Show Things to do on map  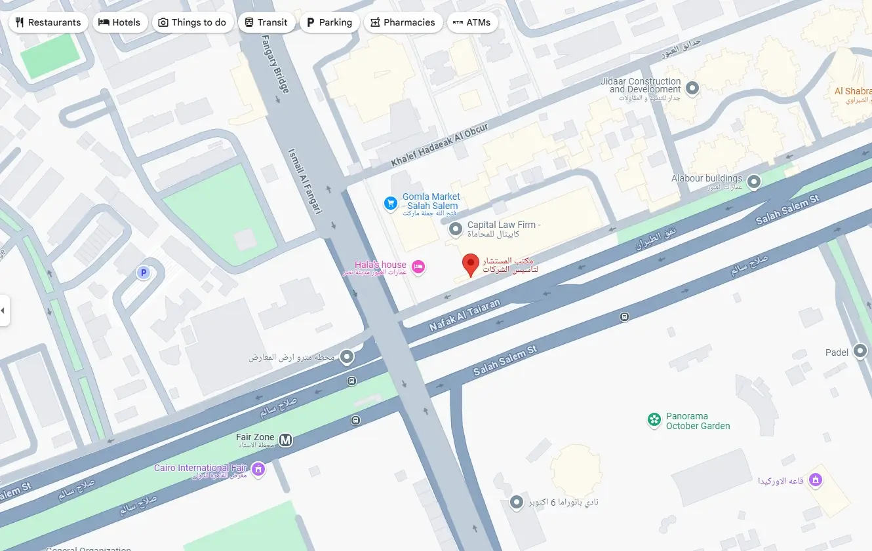point(192,22)
